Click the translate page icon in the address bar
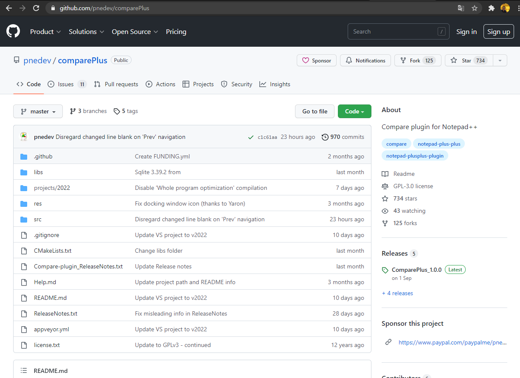520x378 pixels. (x=461, y=8)
